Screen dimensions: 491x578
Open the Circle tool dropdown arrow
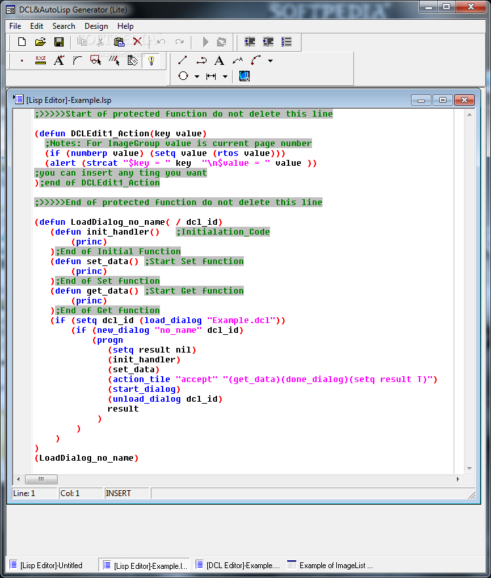point(197,77)
